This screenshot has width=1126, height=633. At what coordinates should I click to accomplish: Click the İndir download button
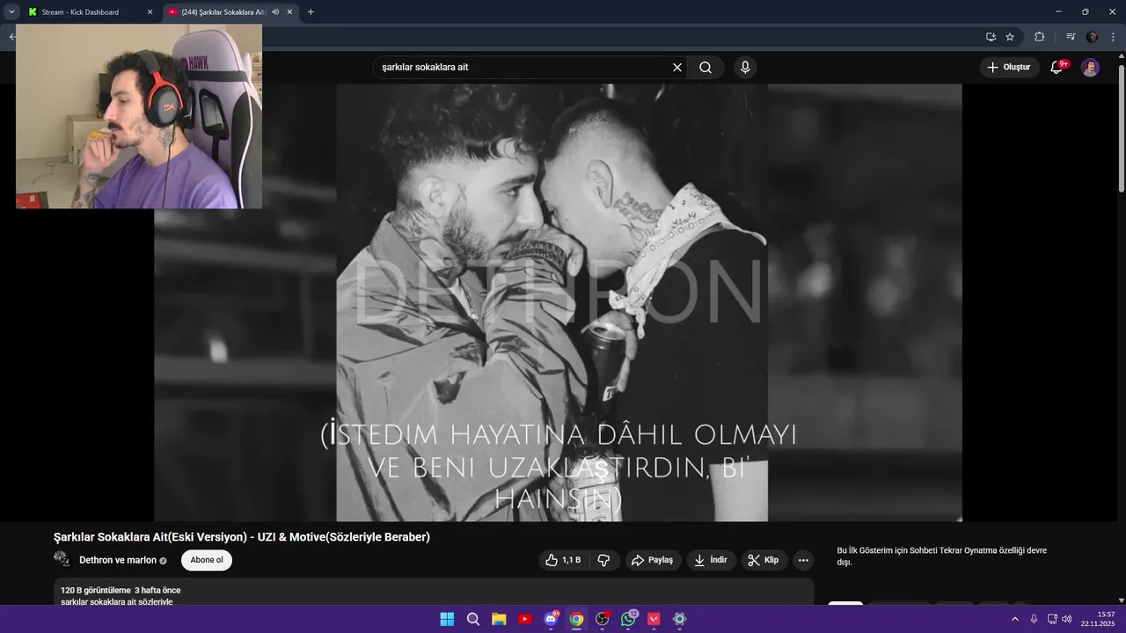click(x=711, y=560)
